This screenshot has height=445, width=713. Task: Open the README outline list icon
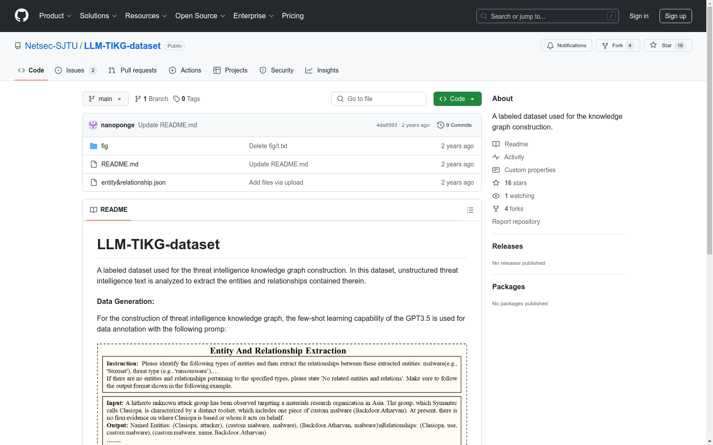pos(470,210)
